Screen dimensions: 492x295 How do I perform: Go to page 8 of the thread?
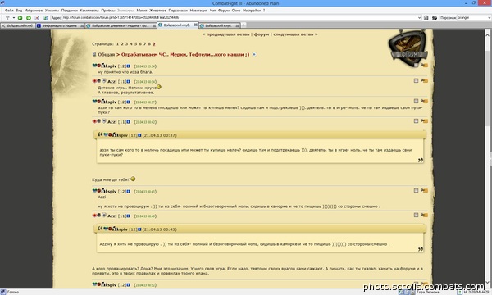tap(149, 44)
